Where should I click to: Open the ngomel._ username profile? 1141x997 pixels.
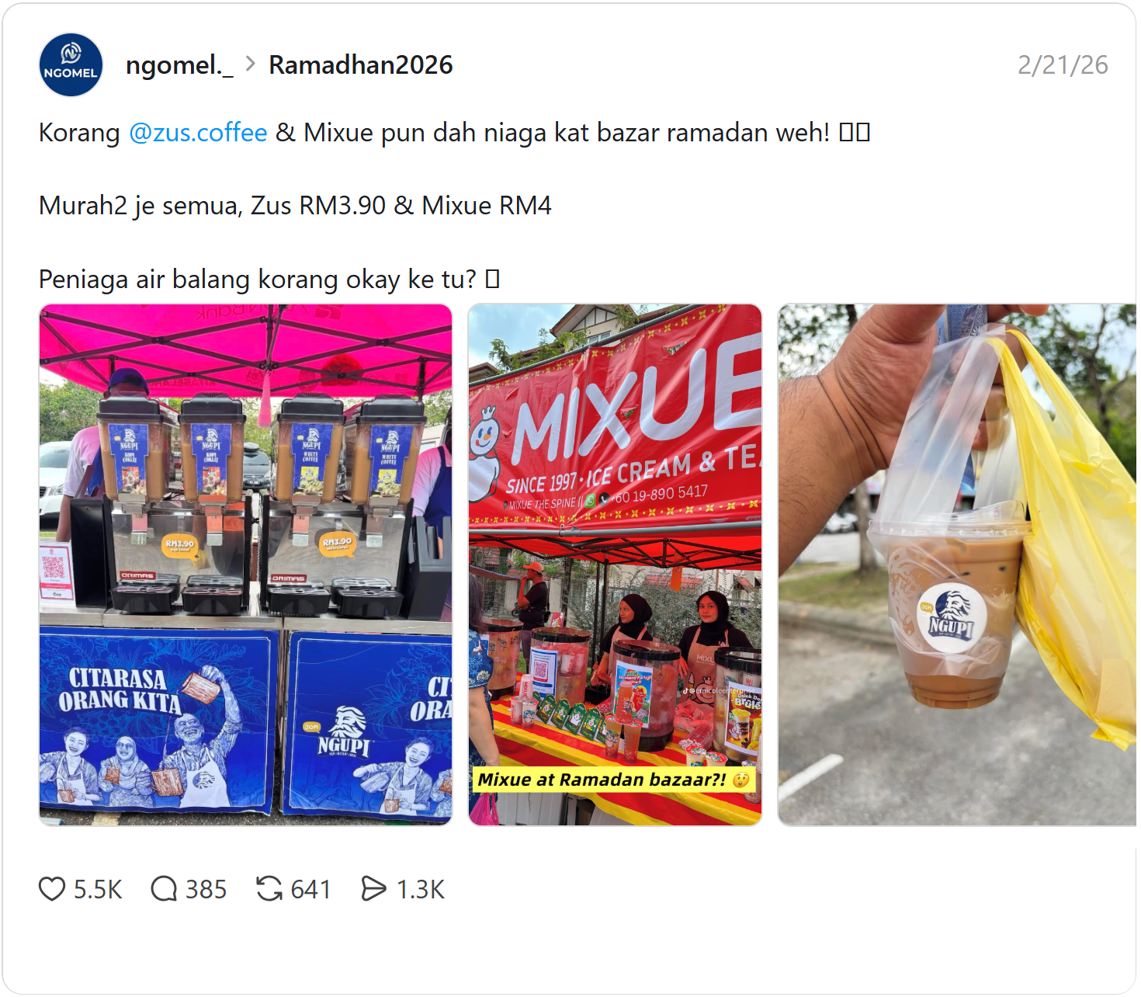[179, 65]
